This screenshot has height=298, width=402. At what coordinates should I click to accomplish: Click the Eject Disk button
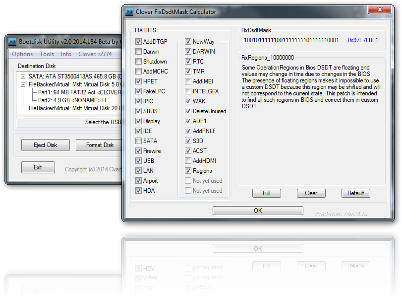(x=46, y=145)
